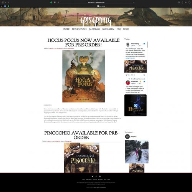192x192 pixels.
Task: Click the footer Store link
Action: (83, 180)
